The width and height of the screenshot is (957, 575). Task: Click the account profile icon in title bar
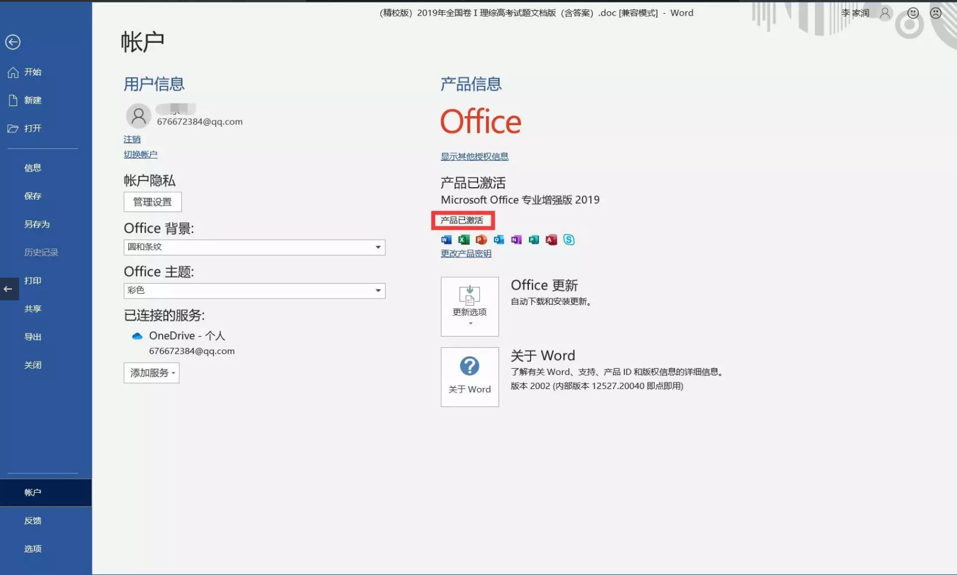pos(885,13)
